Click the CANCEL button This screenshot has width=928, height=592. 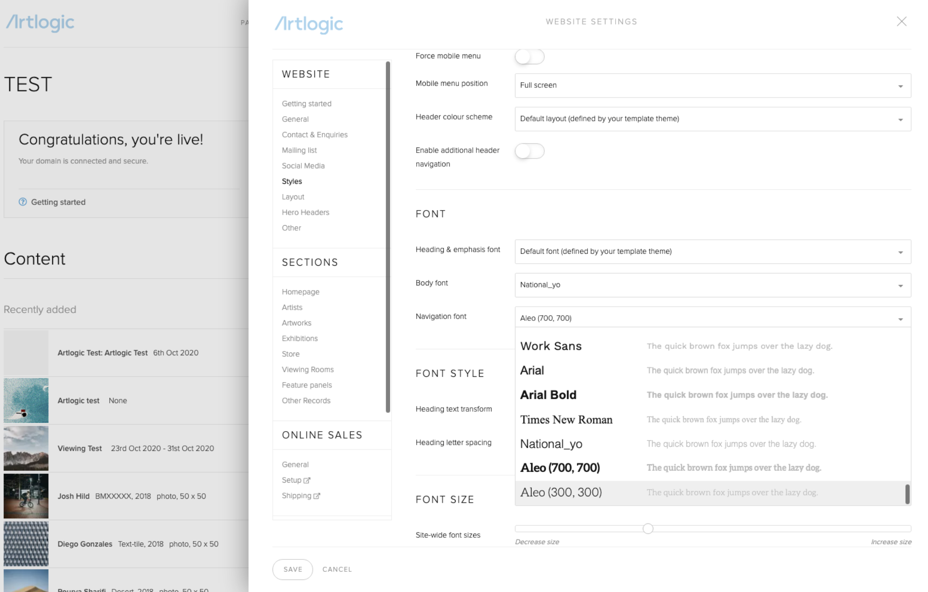[337, 569]
